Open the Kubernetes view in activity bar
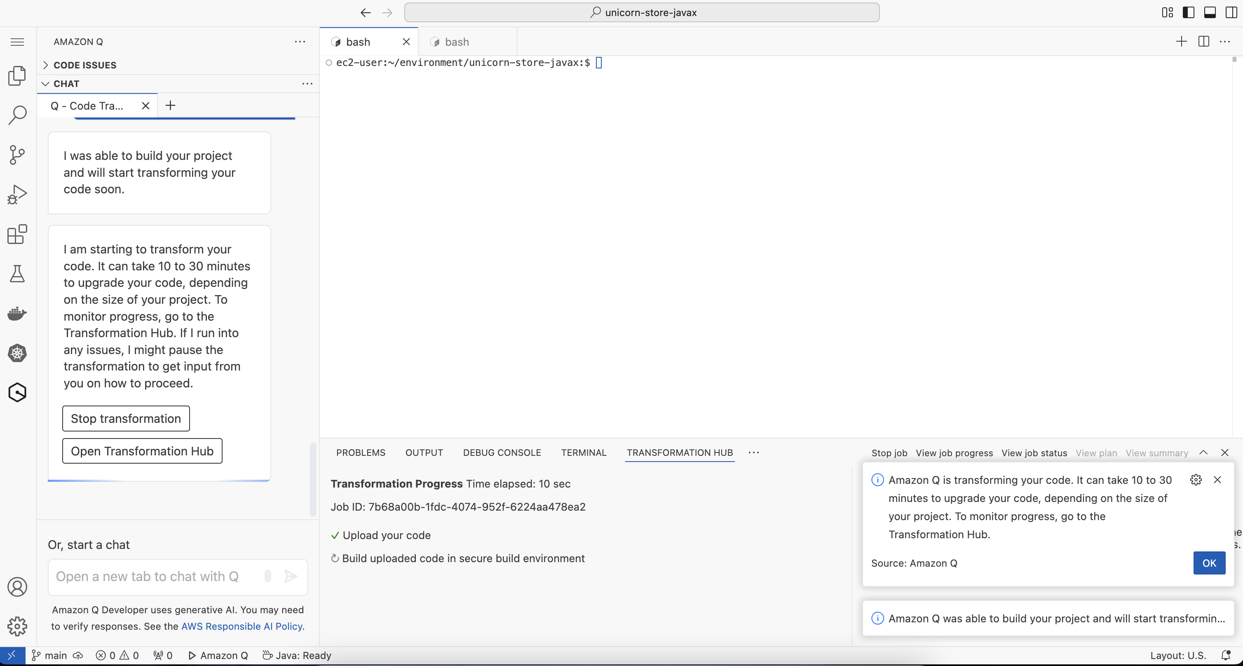Image resolution: width=1243 pixels, height=666 pixels. [17, 353]
